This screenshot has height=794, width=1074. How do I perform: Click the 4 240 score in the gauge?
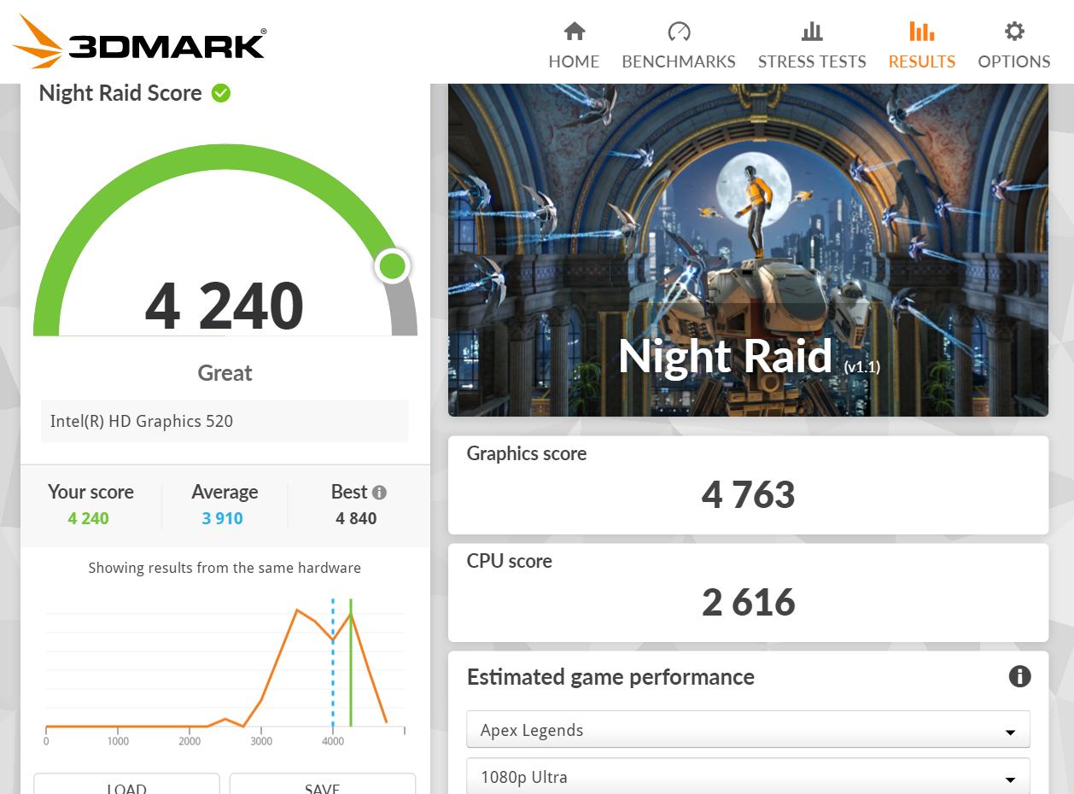[x=225, y=307]
